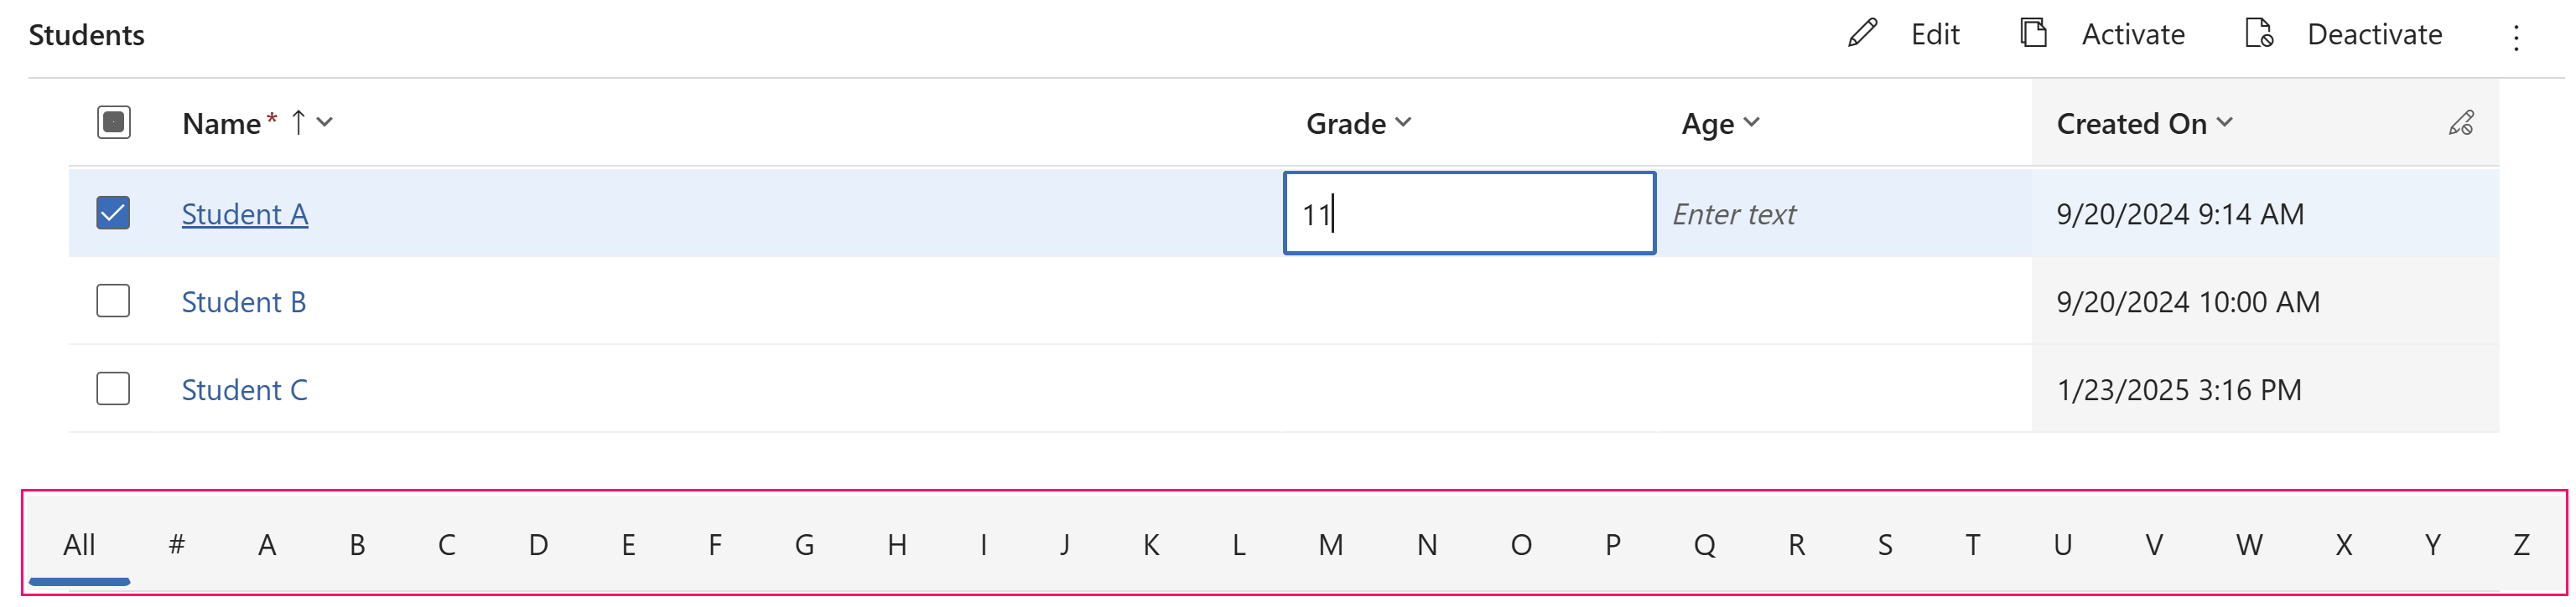This screenshot has height=607, width=2576.
Task: Deselect the Student A checkbox
Action: point(112,213)
